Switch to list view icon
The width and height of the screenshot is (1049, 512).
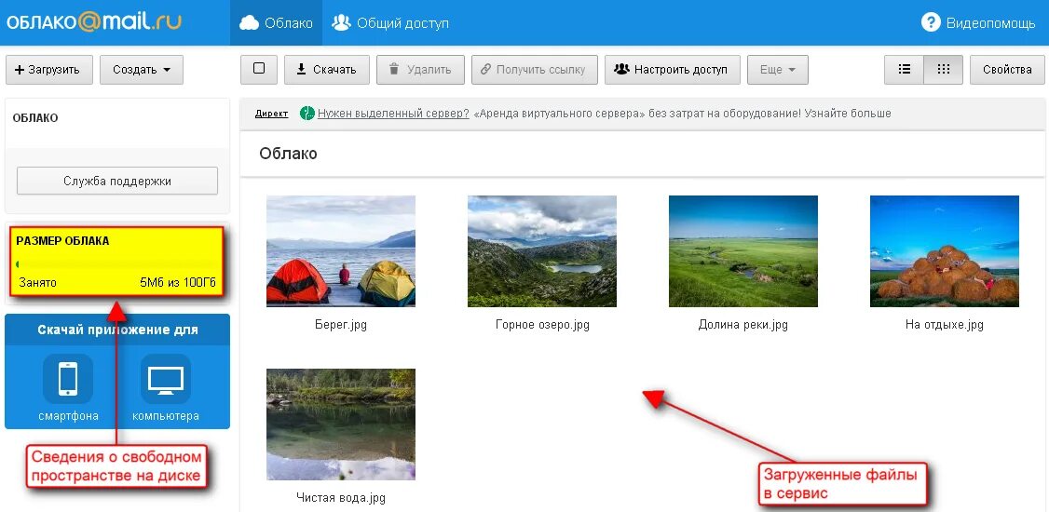tap(904, 70)
